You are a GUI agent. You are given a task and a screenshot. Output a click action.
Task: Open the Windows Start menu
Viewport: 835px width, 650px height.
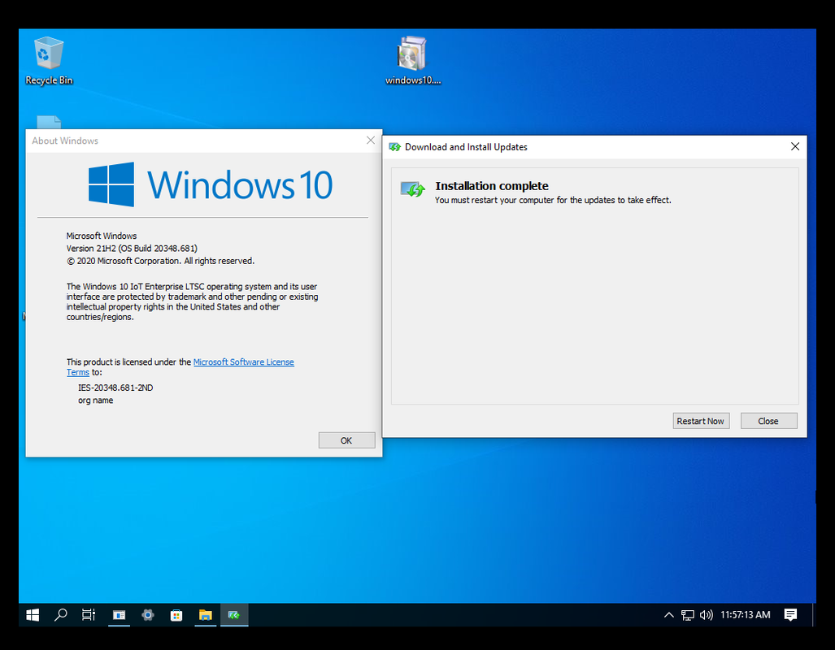point(33,615)
